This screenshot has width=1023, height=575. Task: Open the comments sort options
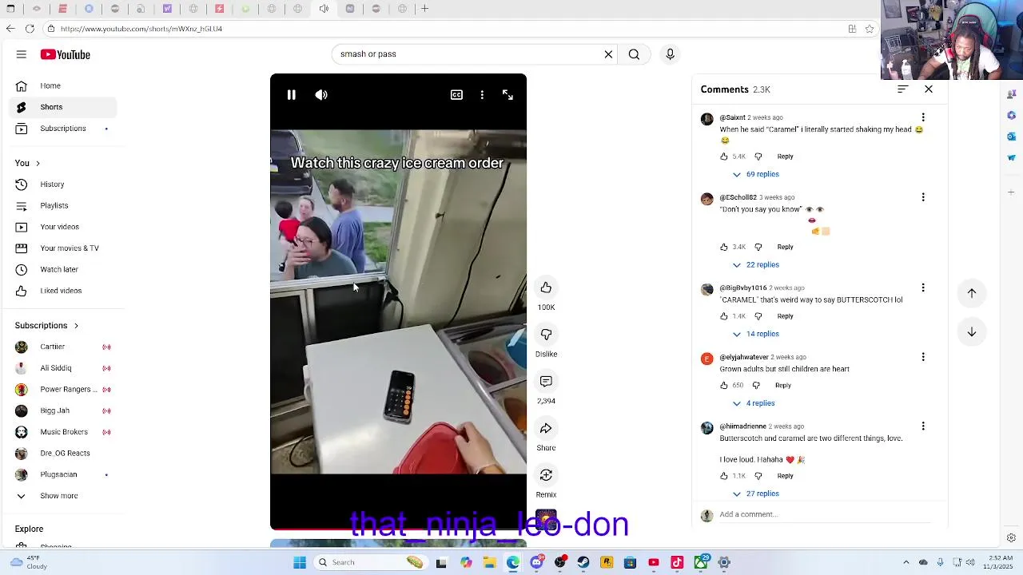click(902, 89)
